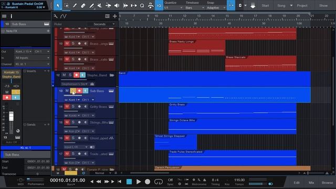Click the Fast Forward button

pyautogui.click(x=106, y=182)
